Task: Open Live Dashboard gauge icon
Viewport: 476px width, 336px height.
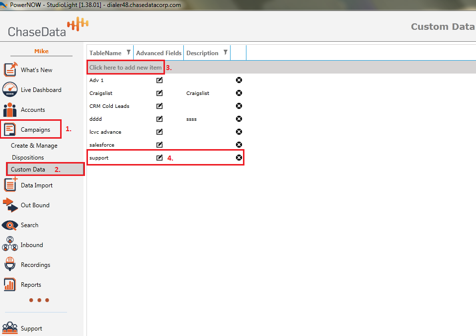Action: (x=10, y=90)
